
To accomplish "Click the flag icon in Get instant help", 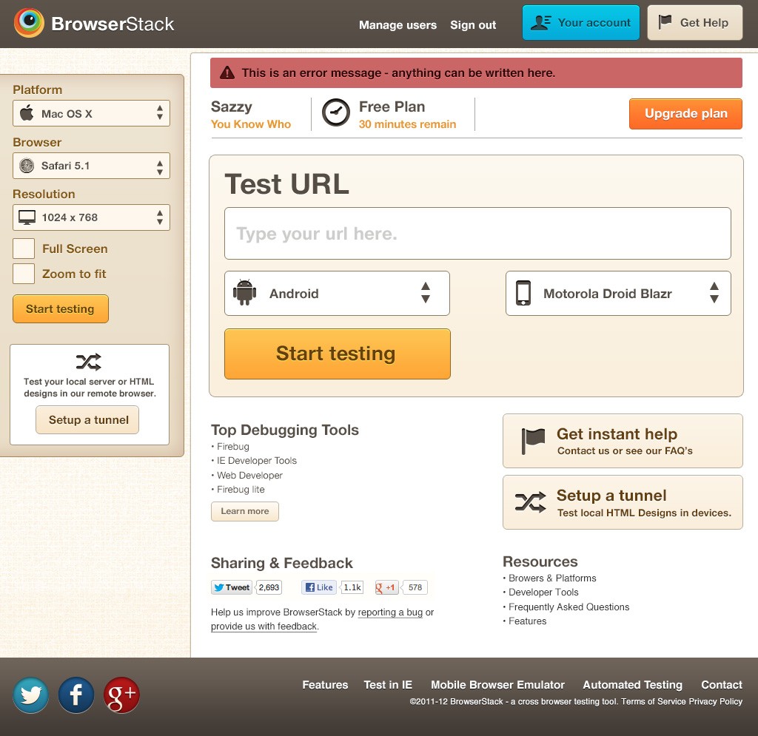I will [533, 441].
